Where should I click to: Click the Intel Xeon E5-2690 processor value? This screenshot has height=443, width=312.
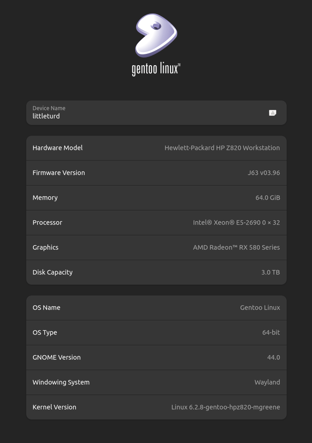coord(236,222)
